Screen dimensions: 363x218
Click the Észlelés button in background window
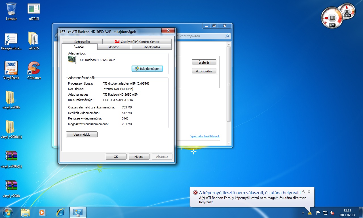pyautogui.click(x=204, y=62)
